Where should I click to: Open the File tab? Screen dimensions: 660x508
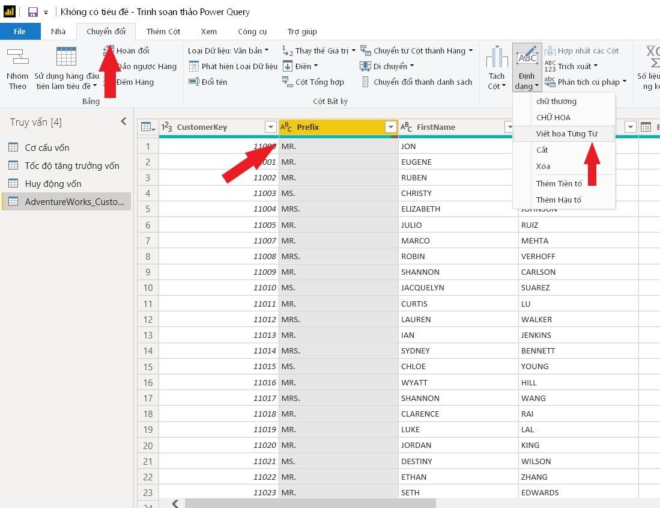pyautogui.click(x=20, y=31)
